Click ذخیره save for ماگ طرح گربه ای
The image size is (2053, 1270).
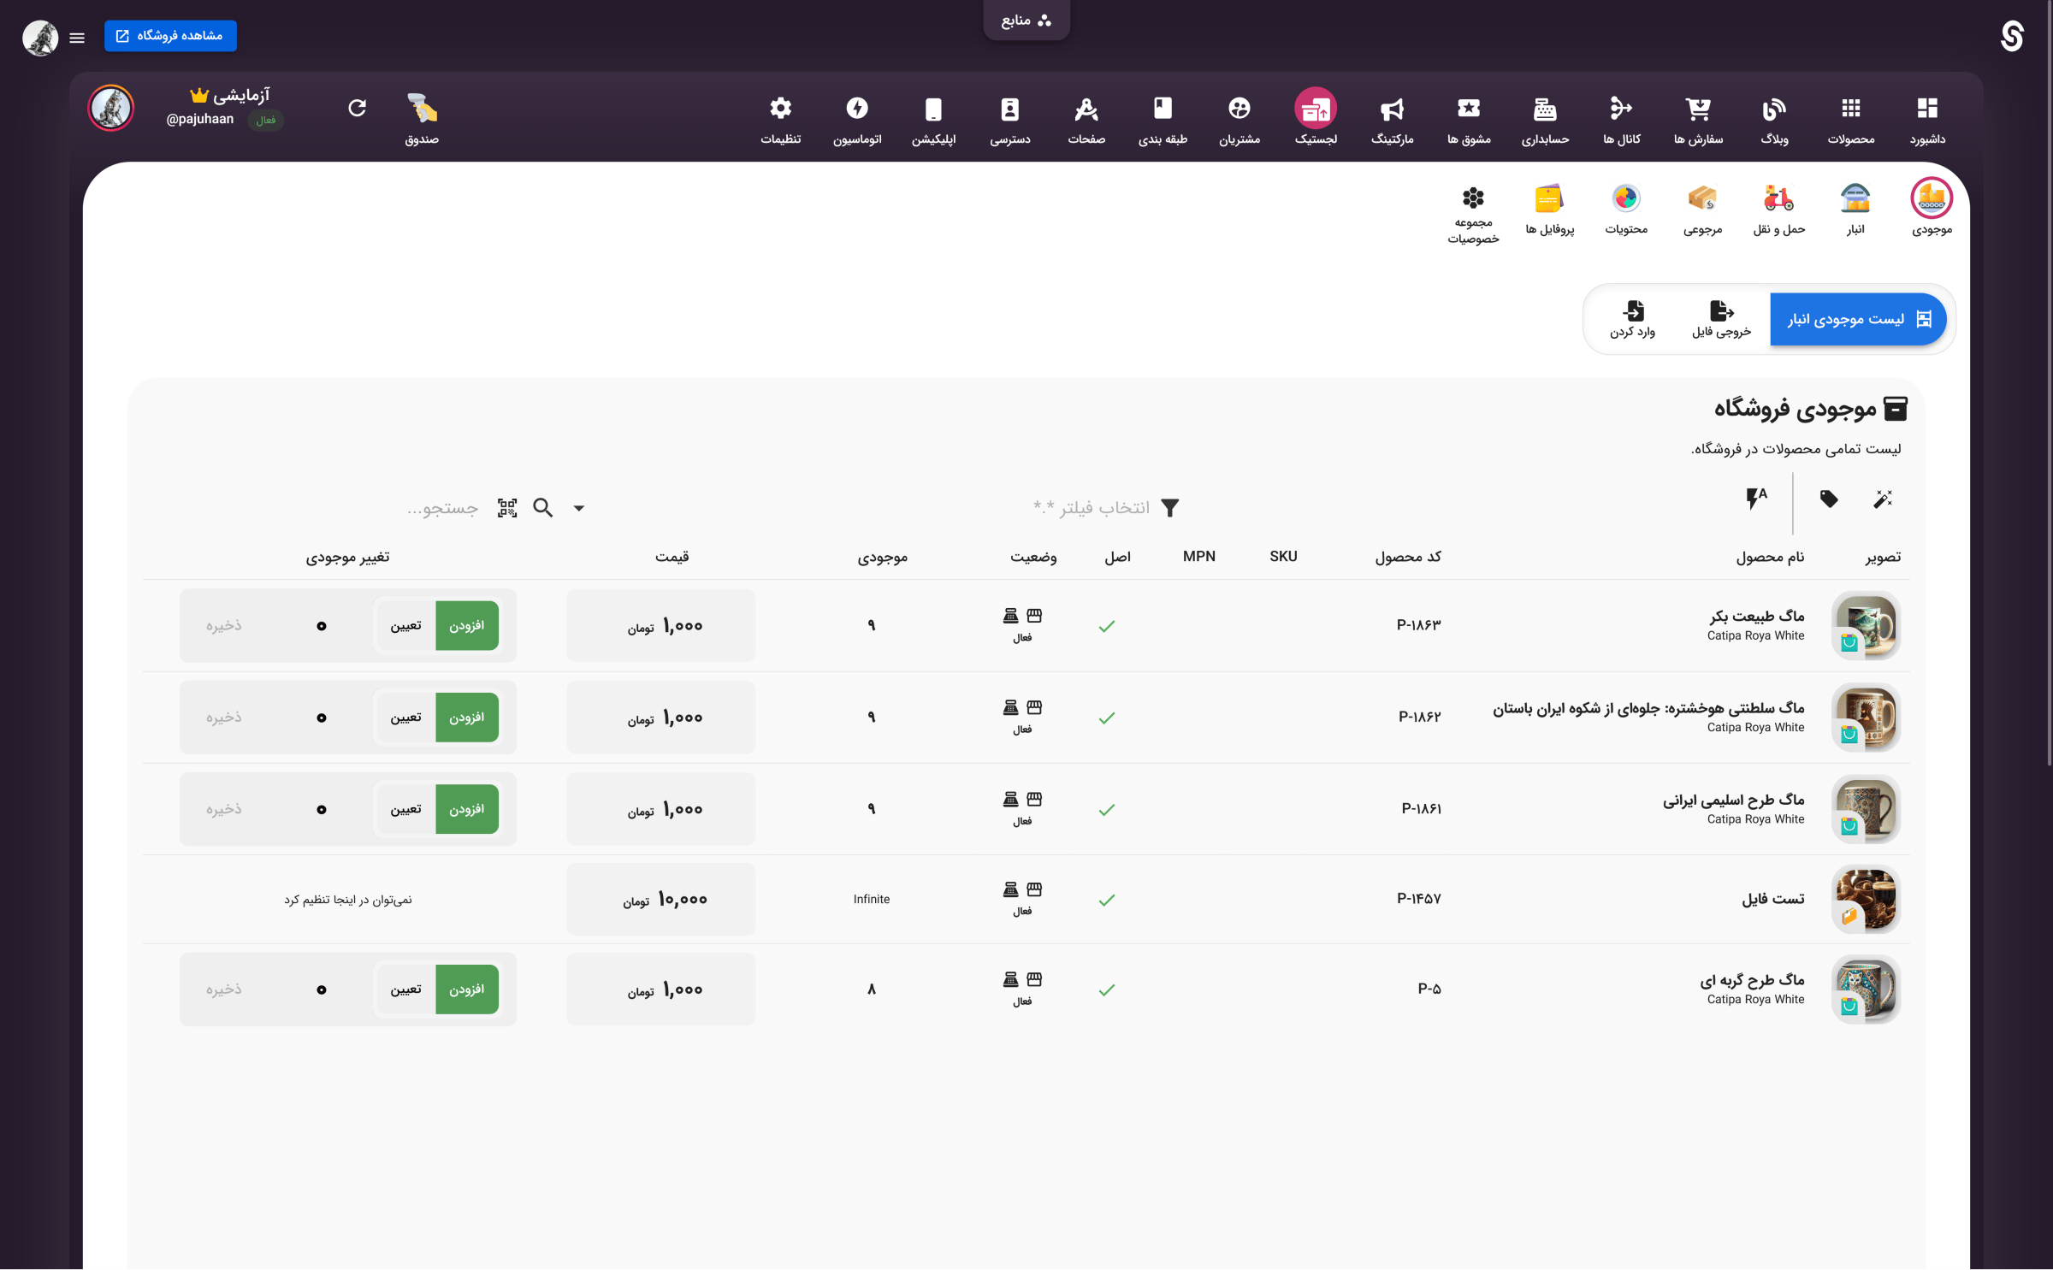point(224,989)
